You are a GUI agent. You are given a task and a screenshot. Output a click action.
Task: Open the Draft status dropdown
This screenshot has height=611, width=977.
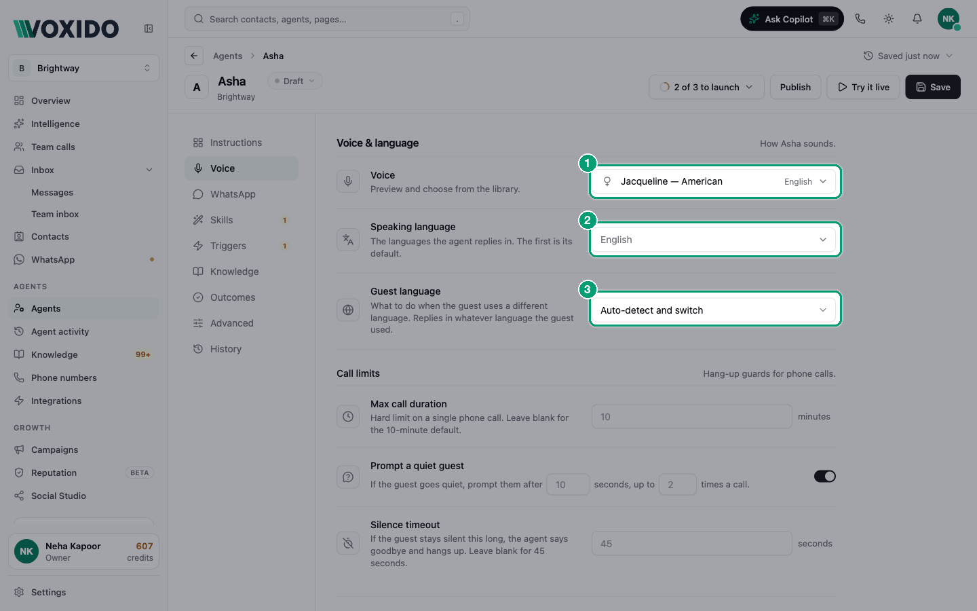click(x=295, y=81)
